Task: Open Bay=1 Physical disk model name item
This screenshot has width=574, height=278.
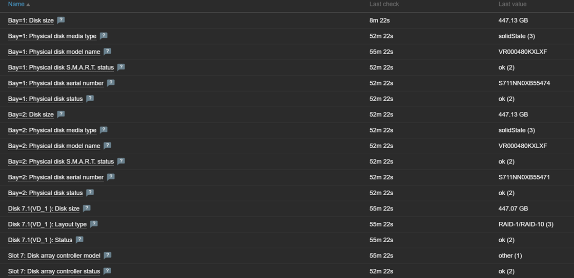Action: (54, 52)
